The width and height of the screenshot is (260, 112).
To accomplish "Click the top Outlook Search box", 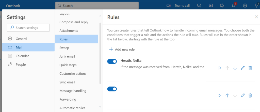I will coord(97,6).
